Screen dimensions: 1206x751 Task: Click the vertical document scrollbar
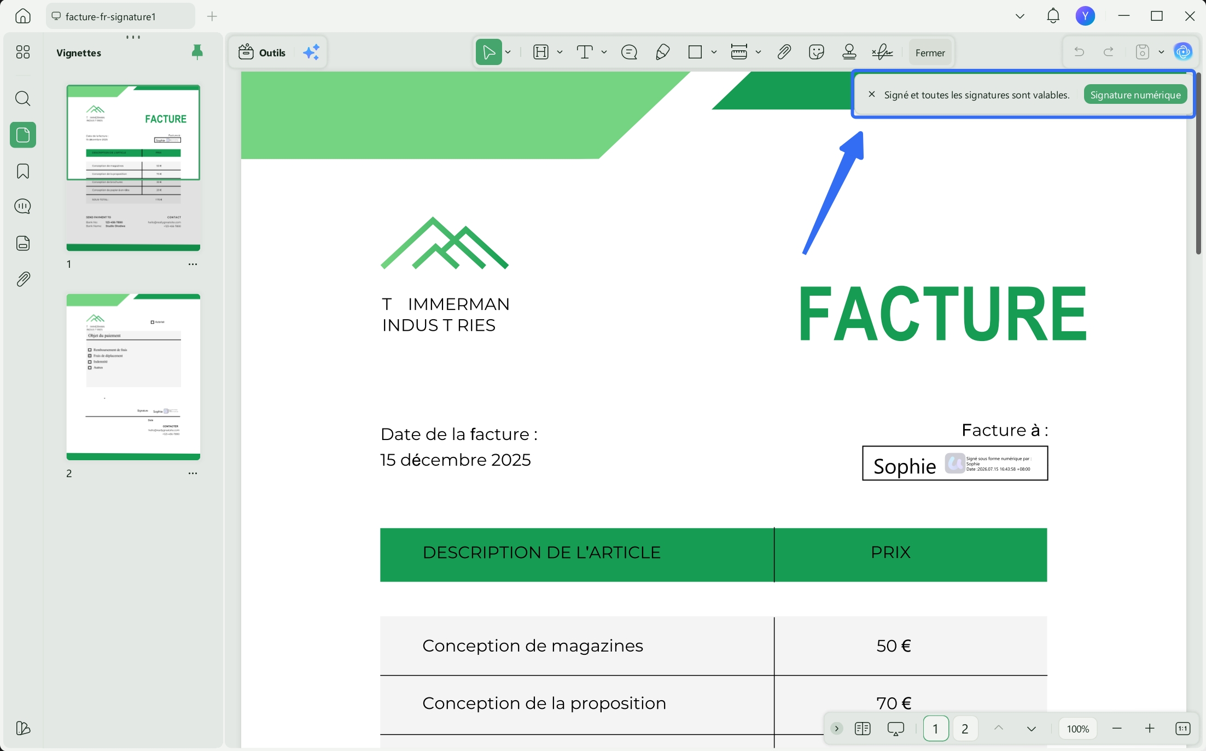click(x=1198, y=163)
